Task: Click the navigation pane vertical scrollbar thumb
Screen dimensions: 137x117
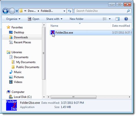Action: [44, 53]
